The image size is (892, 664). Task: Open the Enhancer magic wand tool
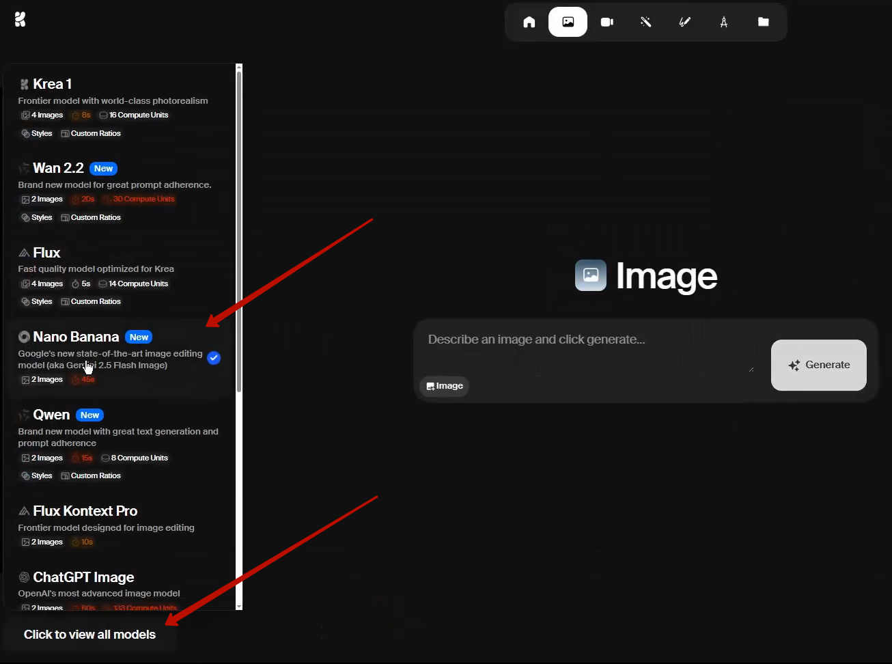(x=645, y=23)
